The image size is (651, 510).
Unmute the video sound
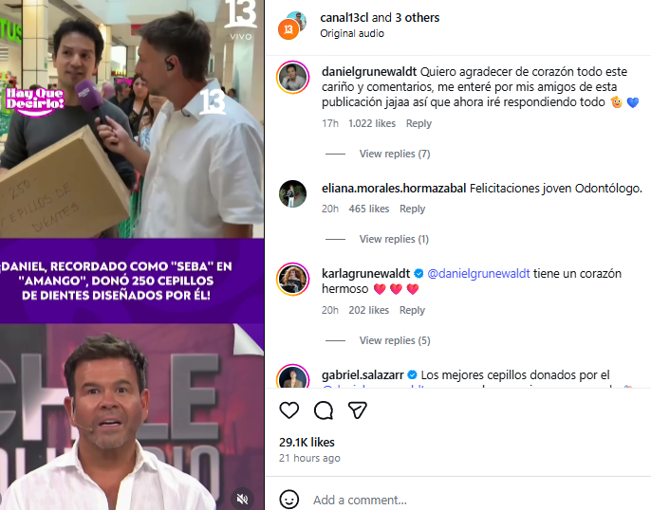point(243,497)
